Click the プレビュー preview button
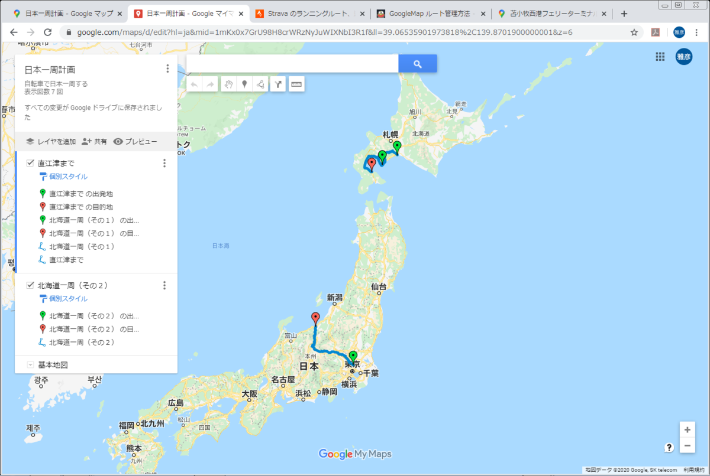Viewport: 710px width, 476px height. pyautogui.click(x=135, y=141)
